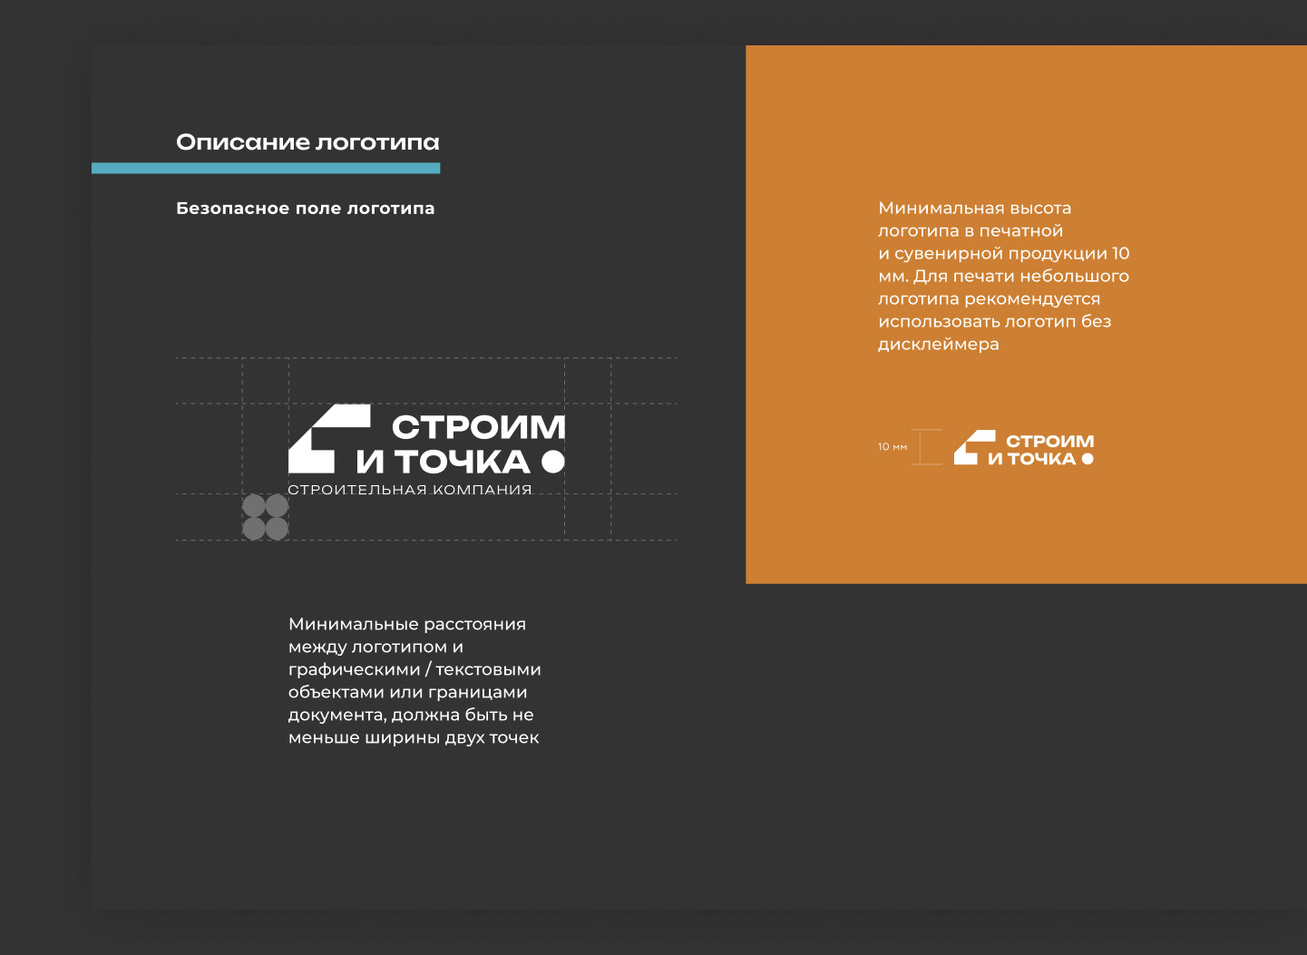Image resolution: width=1307 pixels, height=955 pixels.
Task: Select the blue underline bar below heading
Action: coord(266,168)
